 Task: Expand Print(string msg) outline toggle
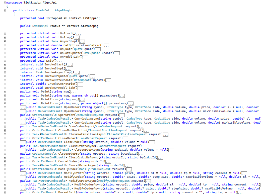pyautogui.click(x=5, y=92)
